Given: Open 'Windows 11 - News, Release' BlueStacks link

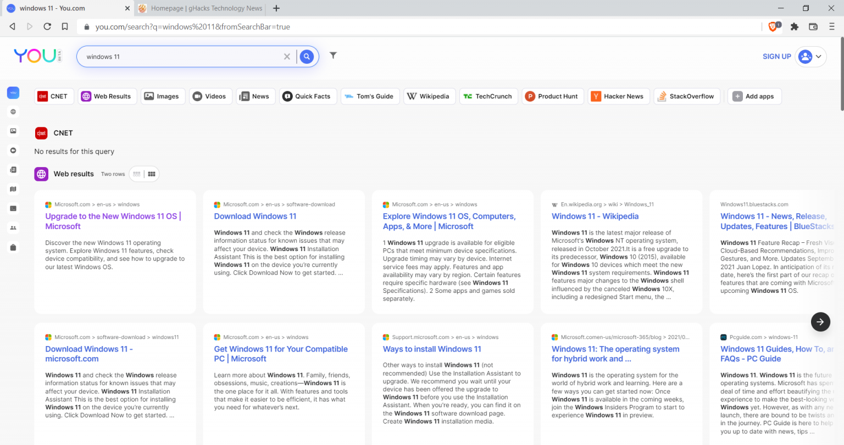Looking at the screenshot, I should [776, 221].
